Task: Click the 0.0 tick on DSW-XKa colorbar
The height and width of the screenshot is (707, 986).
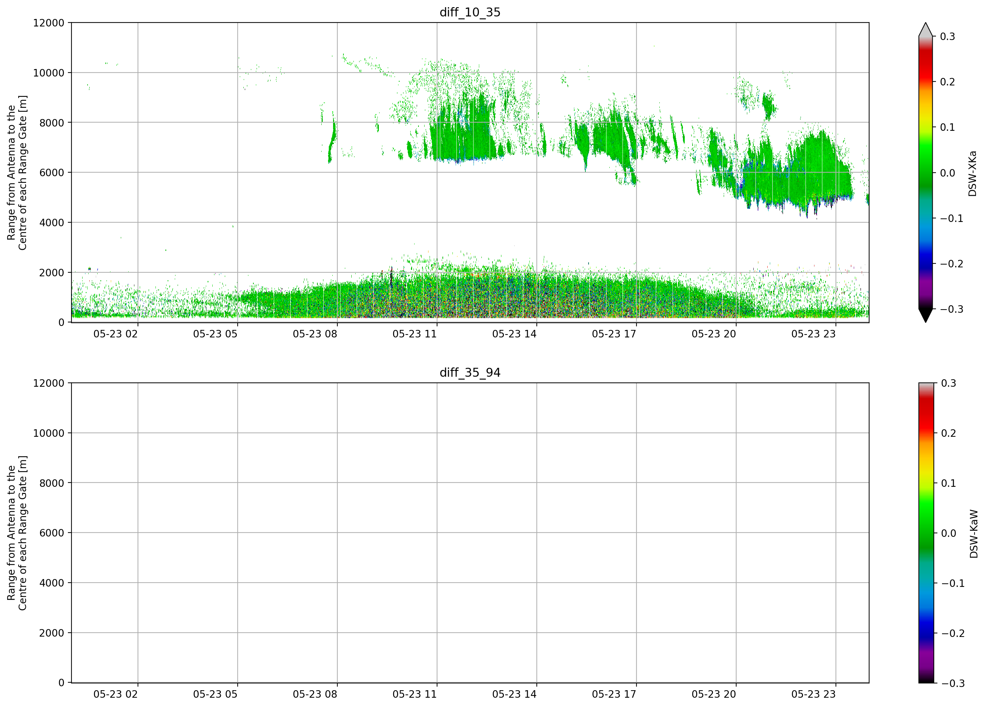Action: click(948, 173)
